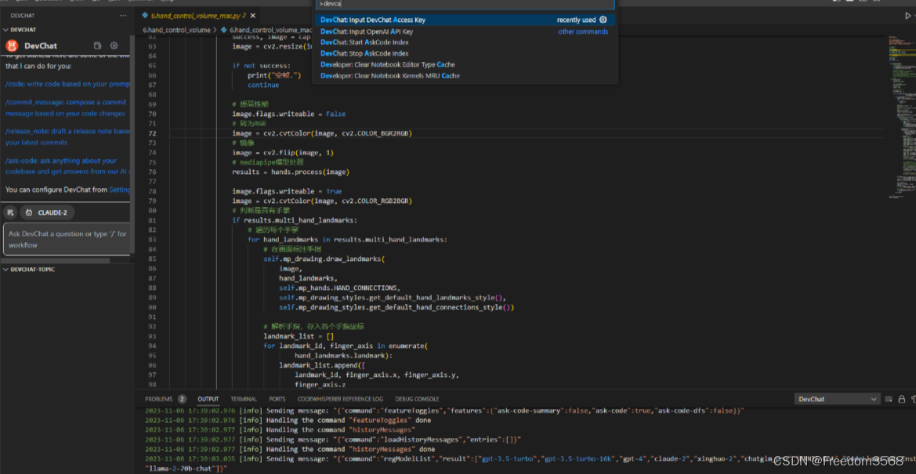The height and width of the screenshot is (474, 916).
Task: Open the CLAUDE-2 model selector
Action: coord(47,212)
